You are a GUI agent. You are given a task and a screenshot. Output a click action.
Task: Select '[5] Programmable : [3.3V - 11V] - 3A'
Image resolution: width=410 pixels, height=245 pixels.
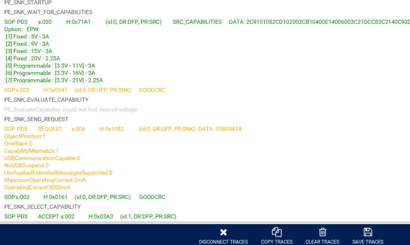(50, 66)
